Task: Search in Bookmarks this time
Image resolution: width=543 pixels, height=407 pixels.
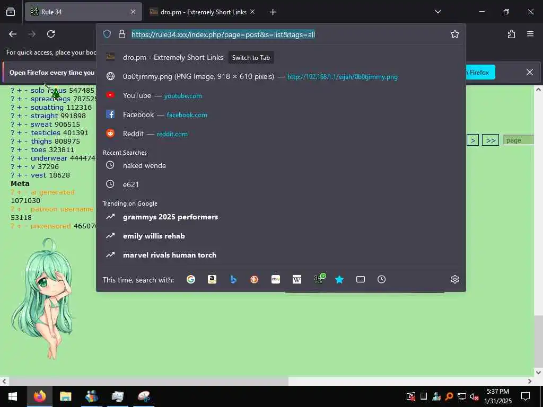Action: [x=339, y=279]
